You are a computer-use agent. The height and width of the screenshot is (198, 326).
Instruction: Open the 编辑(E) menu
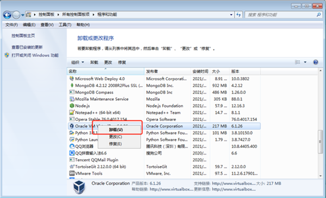tap(29, 25)
